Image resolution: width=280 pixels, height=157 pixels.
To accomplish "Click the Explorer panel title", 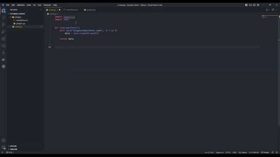I will coord(14,10).
